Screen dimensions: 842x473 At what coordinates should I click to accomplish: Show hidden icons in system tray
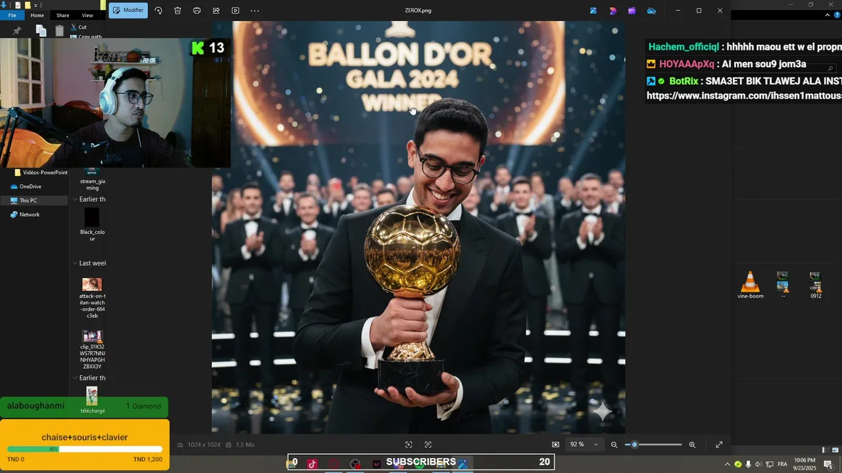pos(727,464)
